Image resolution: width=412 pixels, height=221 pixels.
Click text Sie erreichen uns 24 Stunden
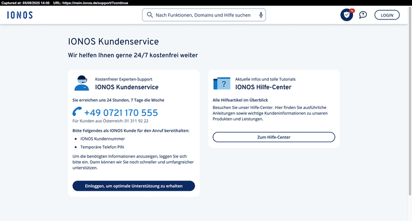pos(118,100)
